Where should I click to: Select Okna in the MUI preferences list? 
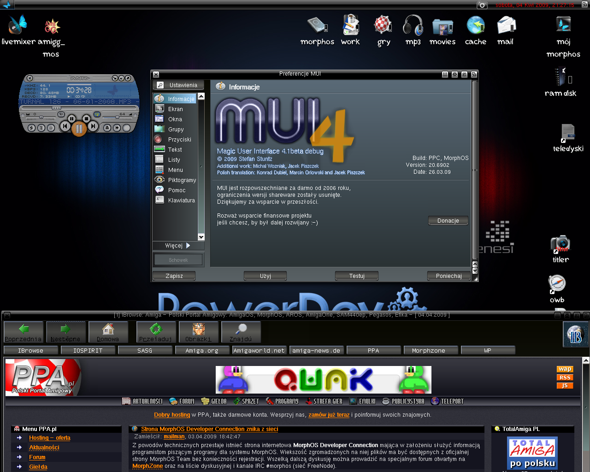pos(175,119)
